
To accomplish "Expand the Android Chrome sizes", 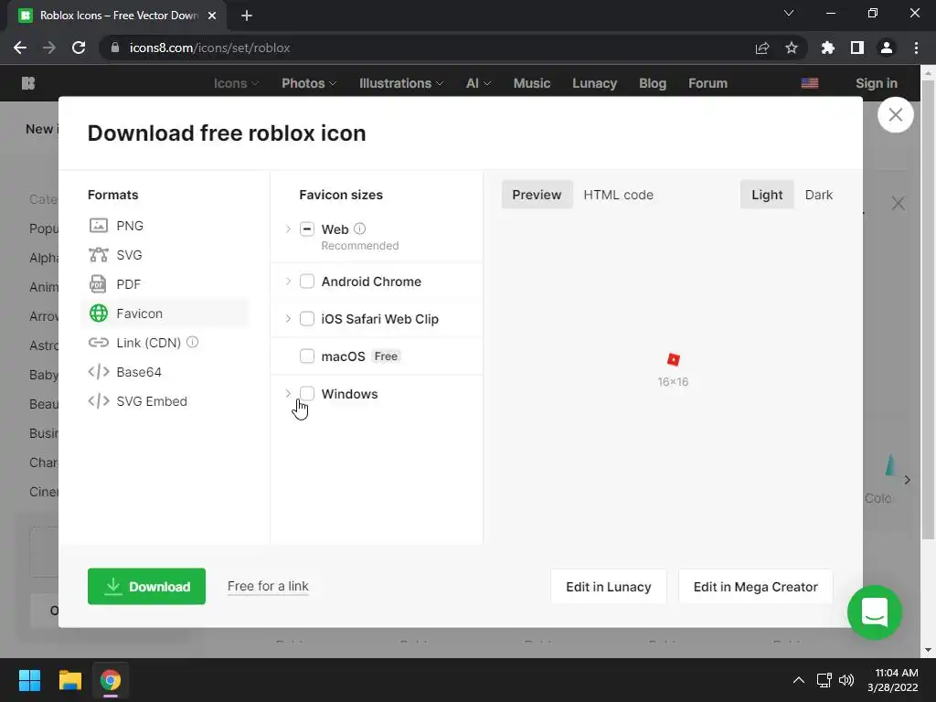I will tap(288, 282).
